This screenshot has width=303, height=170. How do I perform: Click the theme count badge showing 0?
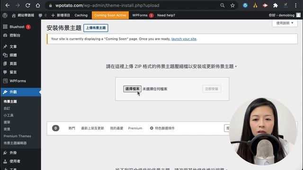click(56, 128)
